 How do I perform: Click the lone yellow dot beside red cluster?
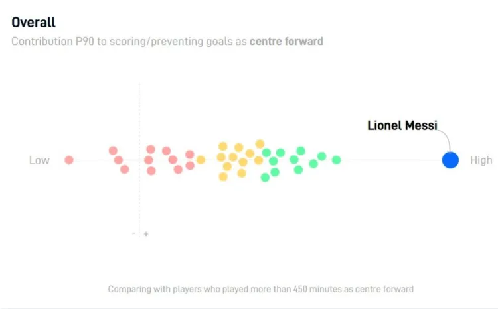point(201,160)
